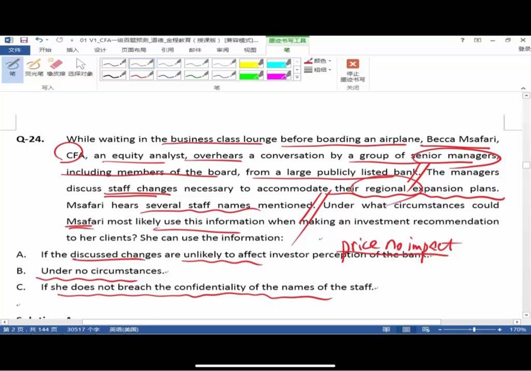Switch to the Review (审阅) tab
The width and height of the screenshot is (531, 371).
[x=222, y=50]
